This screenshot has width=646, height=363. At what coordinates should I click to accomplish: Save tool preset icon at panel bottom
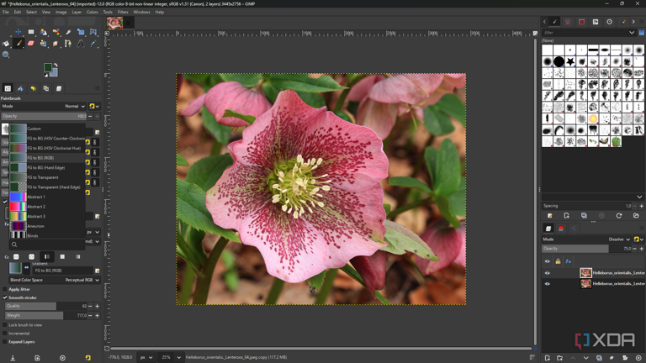click(13, 358)
